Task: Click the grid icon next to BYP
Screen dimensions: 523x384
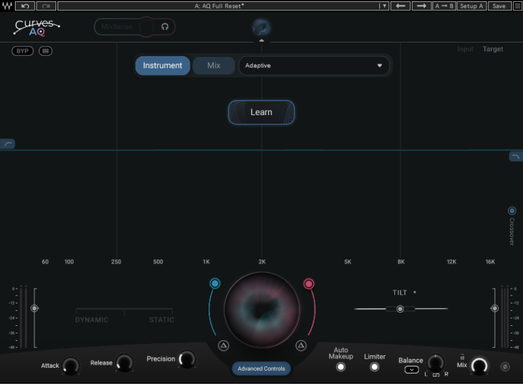Action: coord(46,51)
